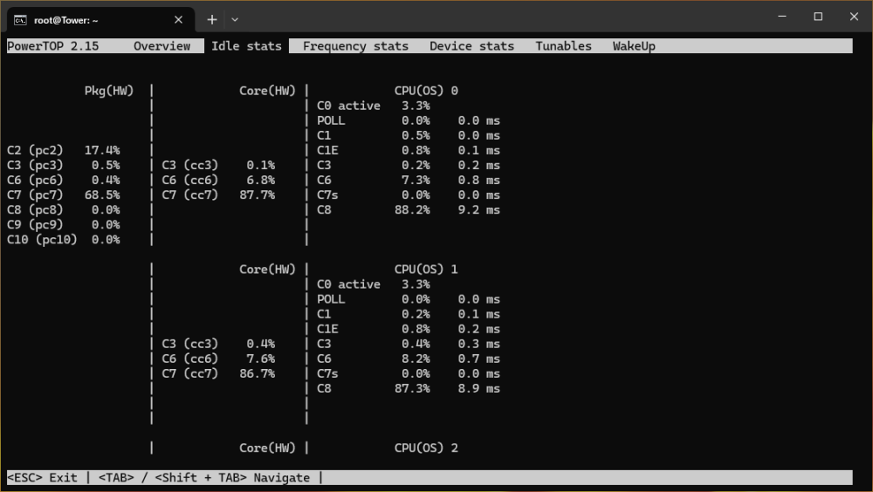
Task: Open the Tunables tab
Action: (563, 46)
